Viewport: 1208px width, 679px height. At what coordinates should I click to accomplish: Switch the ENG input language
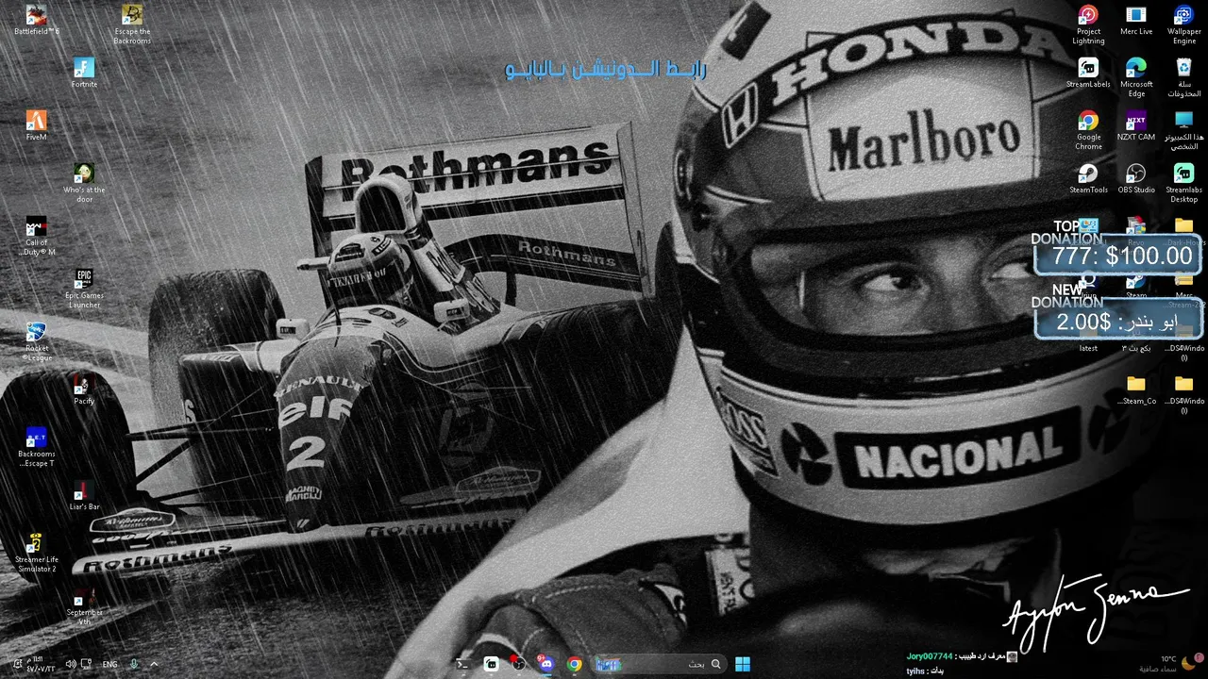tap(109, 664)
